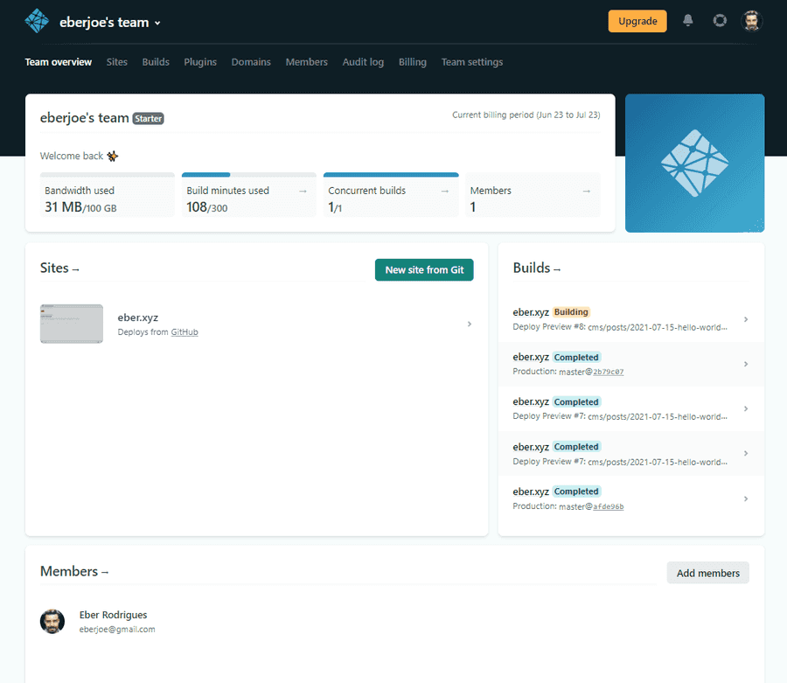Click the Building status badge
This screenshot has width=787, height=683.
[x=569, y=311]
